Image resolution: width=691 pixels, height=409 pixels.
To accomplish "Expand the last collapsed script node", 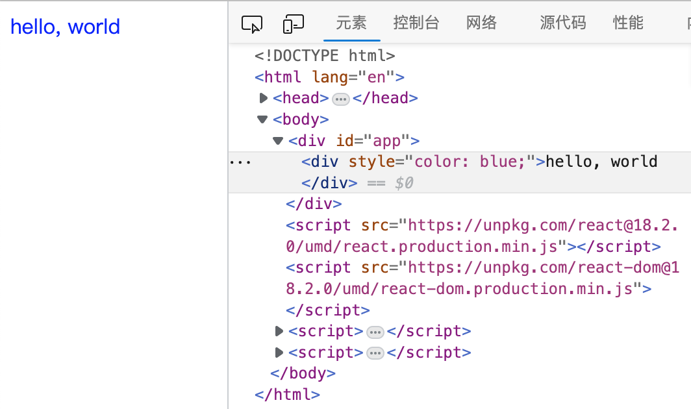I will pos(279,352).
